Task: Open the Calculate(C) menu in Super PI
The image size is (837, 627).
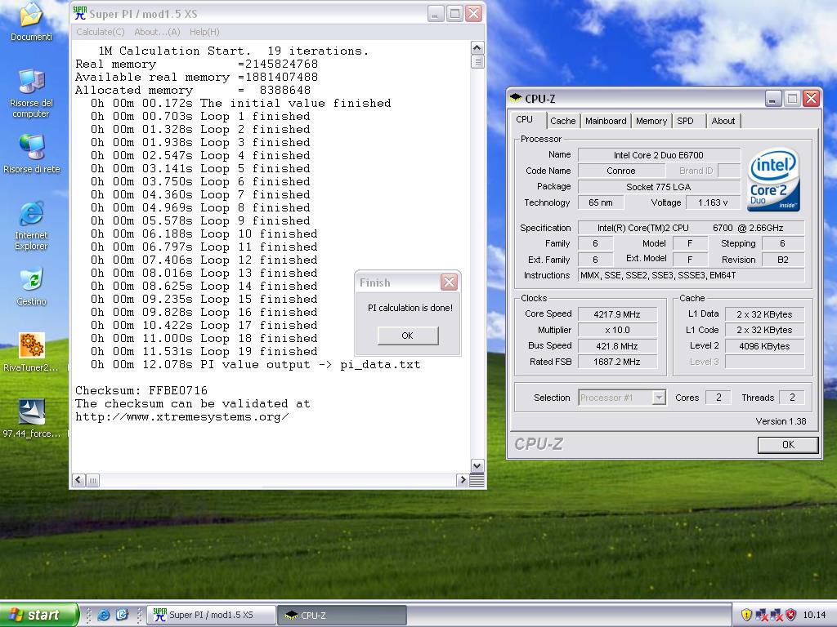Action: click(x=101, y=32)
